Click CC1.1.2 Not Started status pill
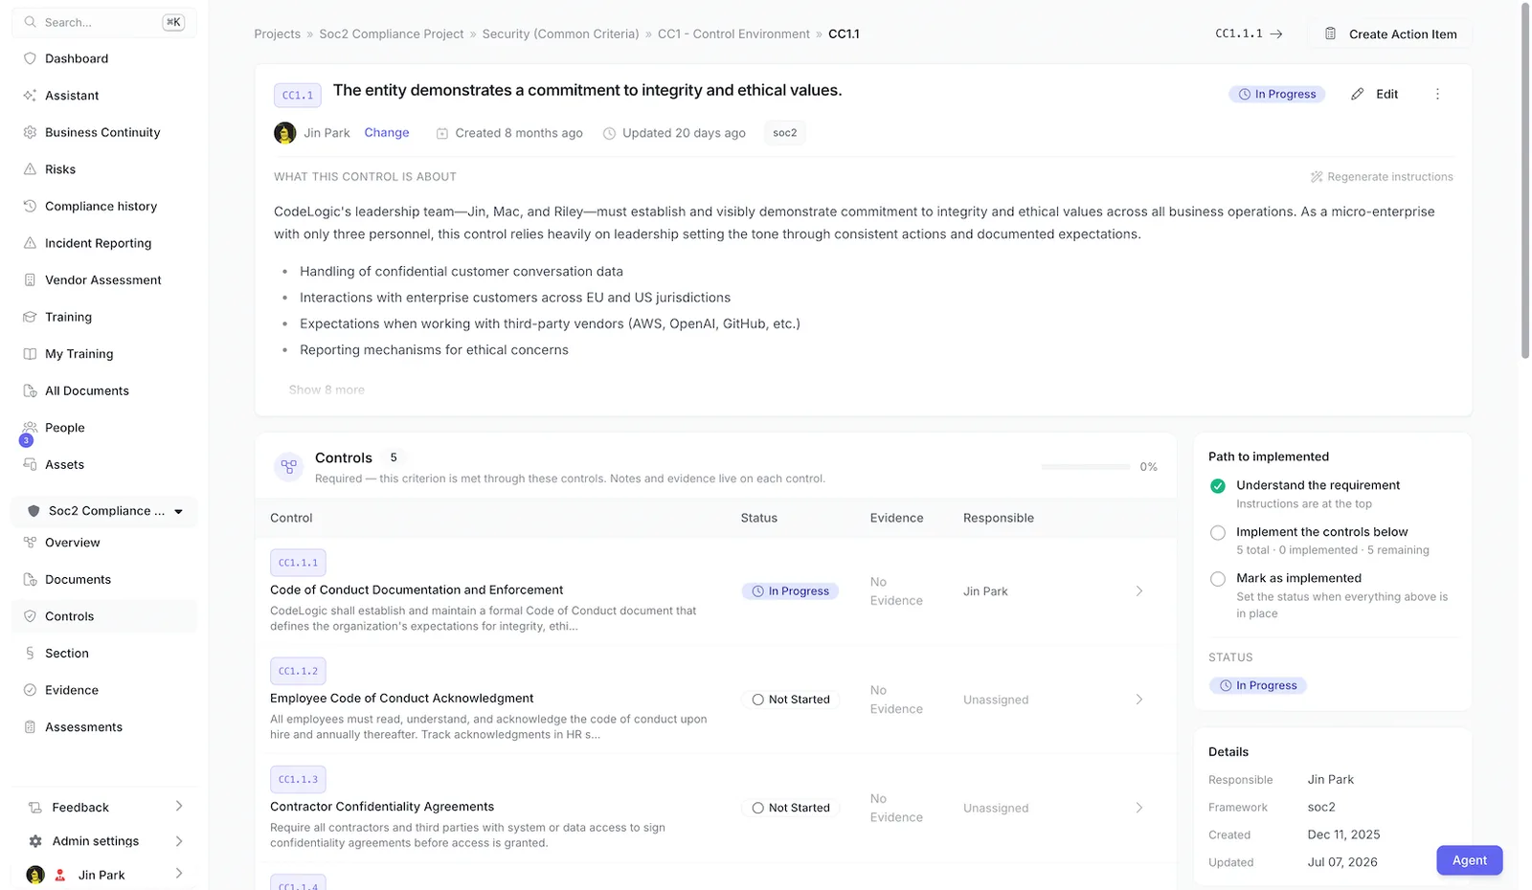 point(790,700)
